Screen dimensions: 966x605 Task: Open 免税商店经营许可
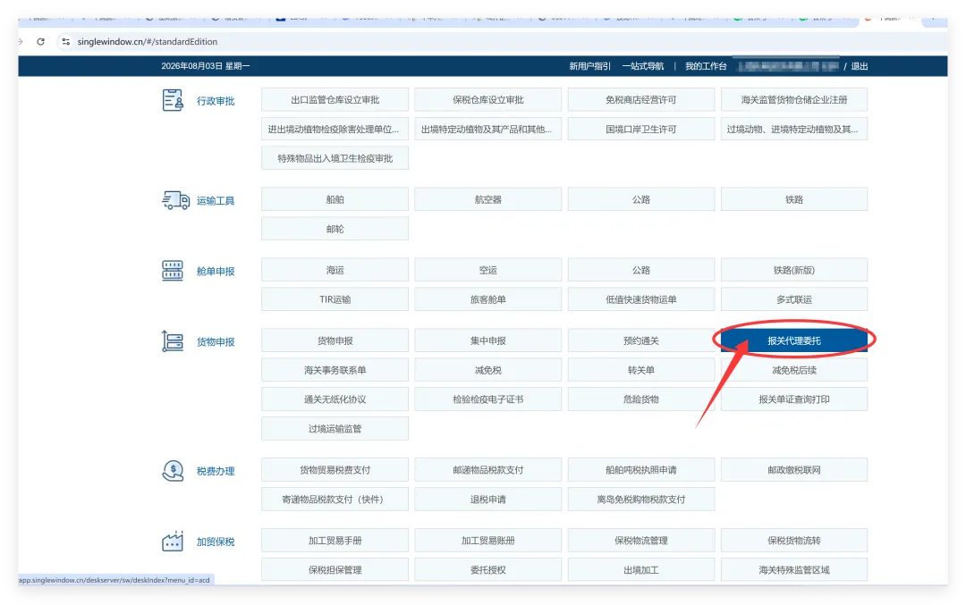pos(640,100)
